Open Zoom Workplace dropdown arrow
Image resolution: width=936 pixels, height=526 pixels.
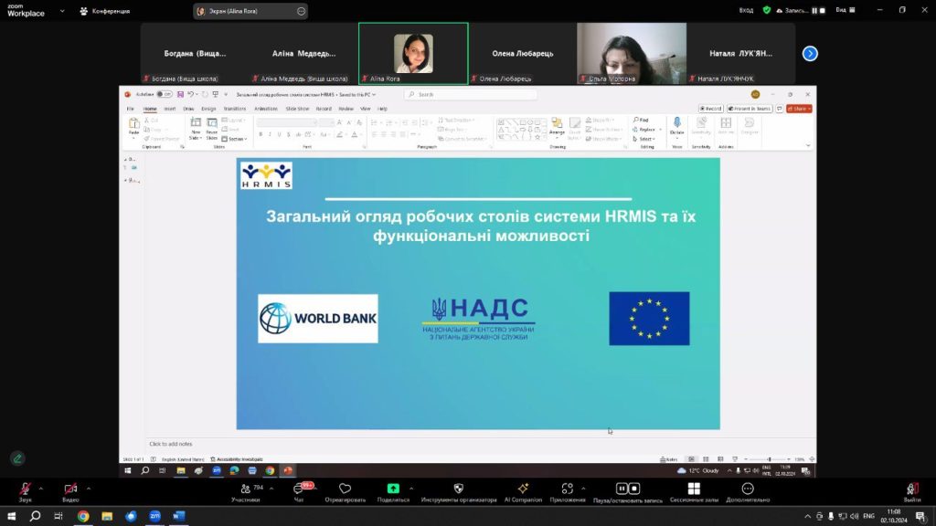tap(62, 11)
